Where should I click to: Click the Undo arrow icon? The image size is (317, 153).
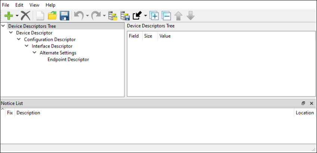78,16
